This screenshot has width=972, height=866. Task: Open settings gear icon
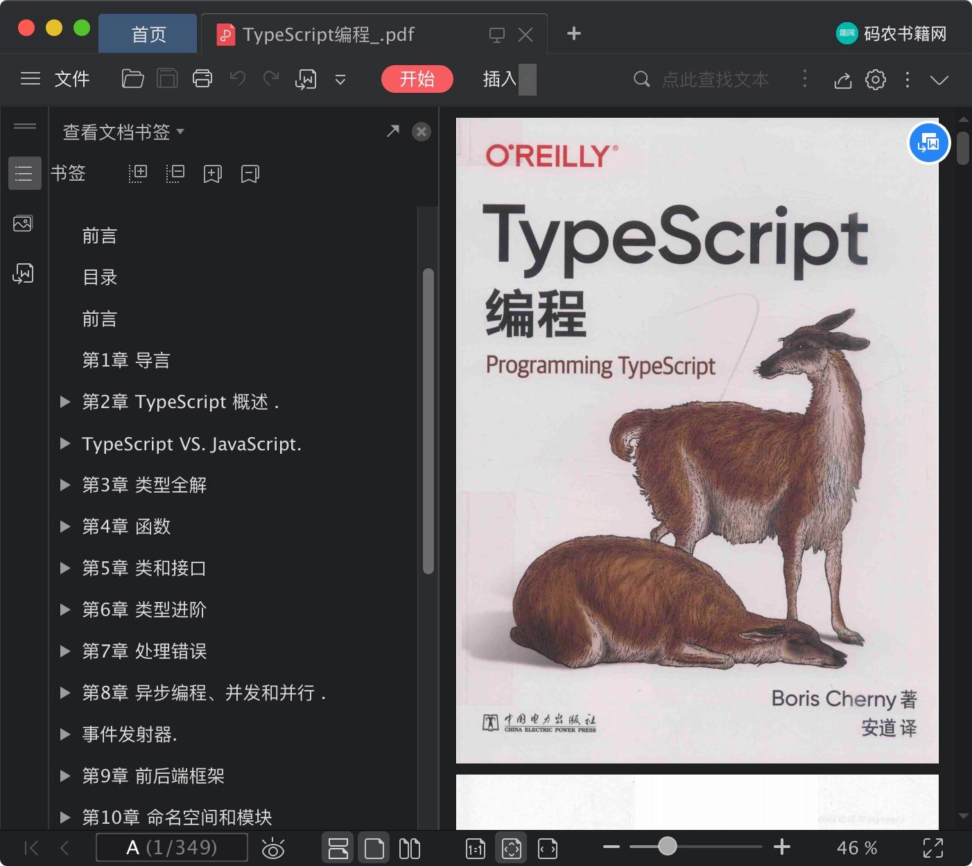pyautogui.click(x=876, y=80)
